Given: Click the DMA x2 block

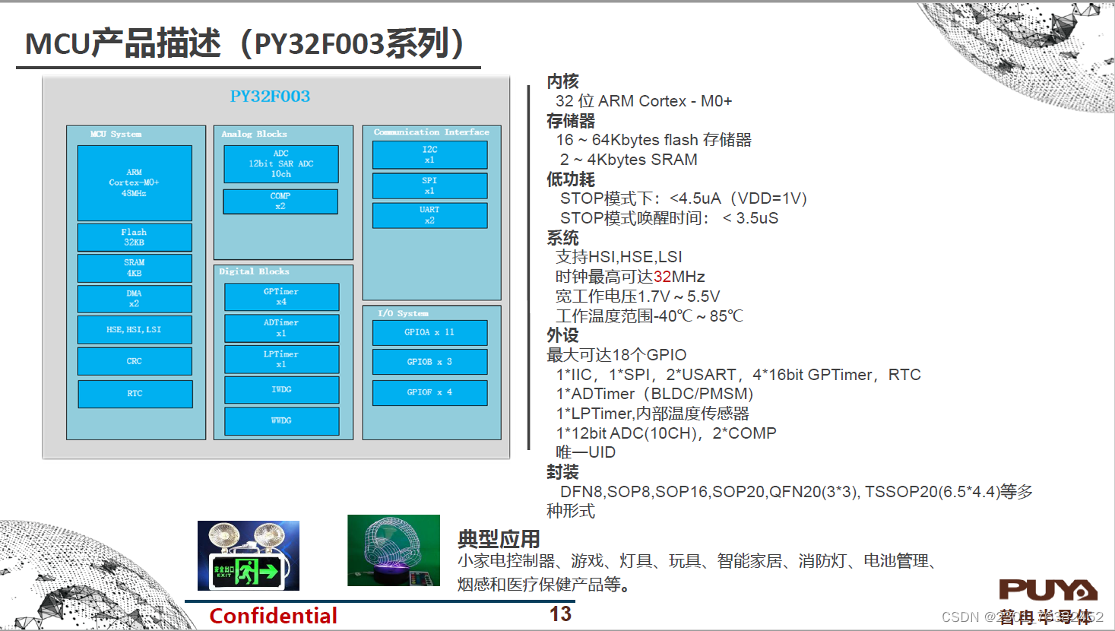Looking at the screenshot, I should pos(135,299).
